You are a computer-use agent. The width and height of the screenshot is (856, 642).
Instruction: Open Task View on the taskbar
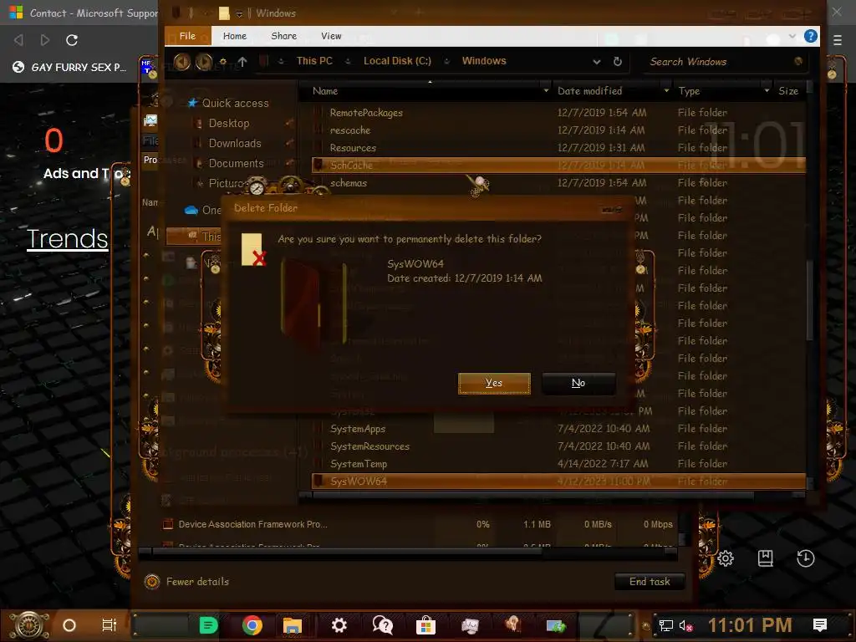coord(110,625)
